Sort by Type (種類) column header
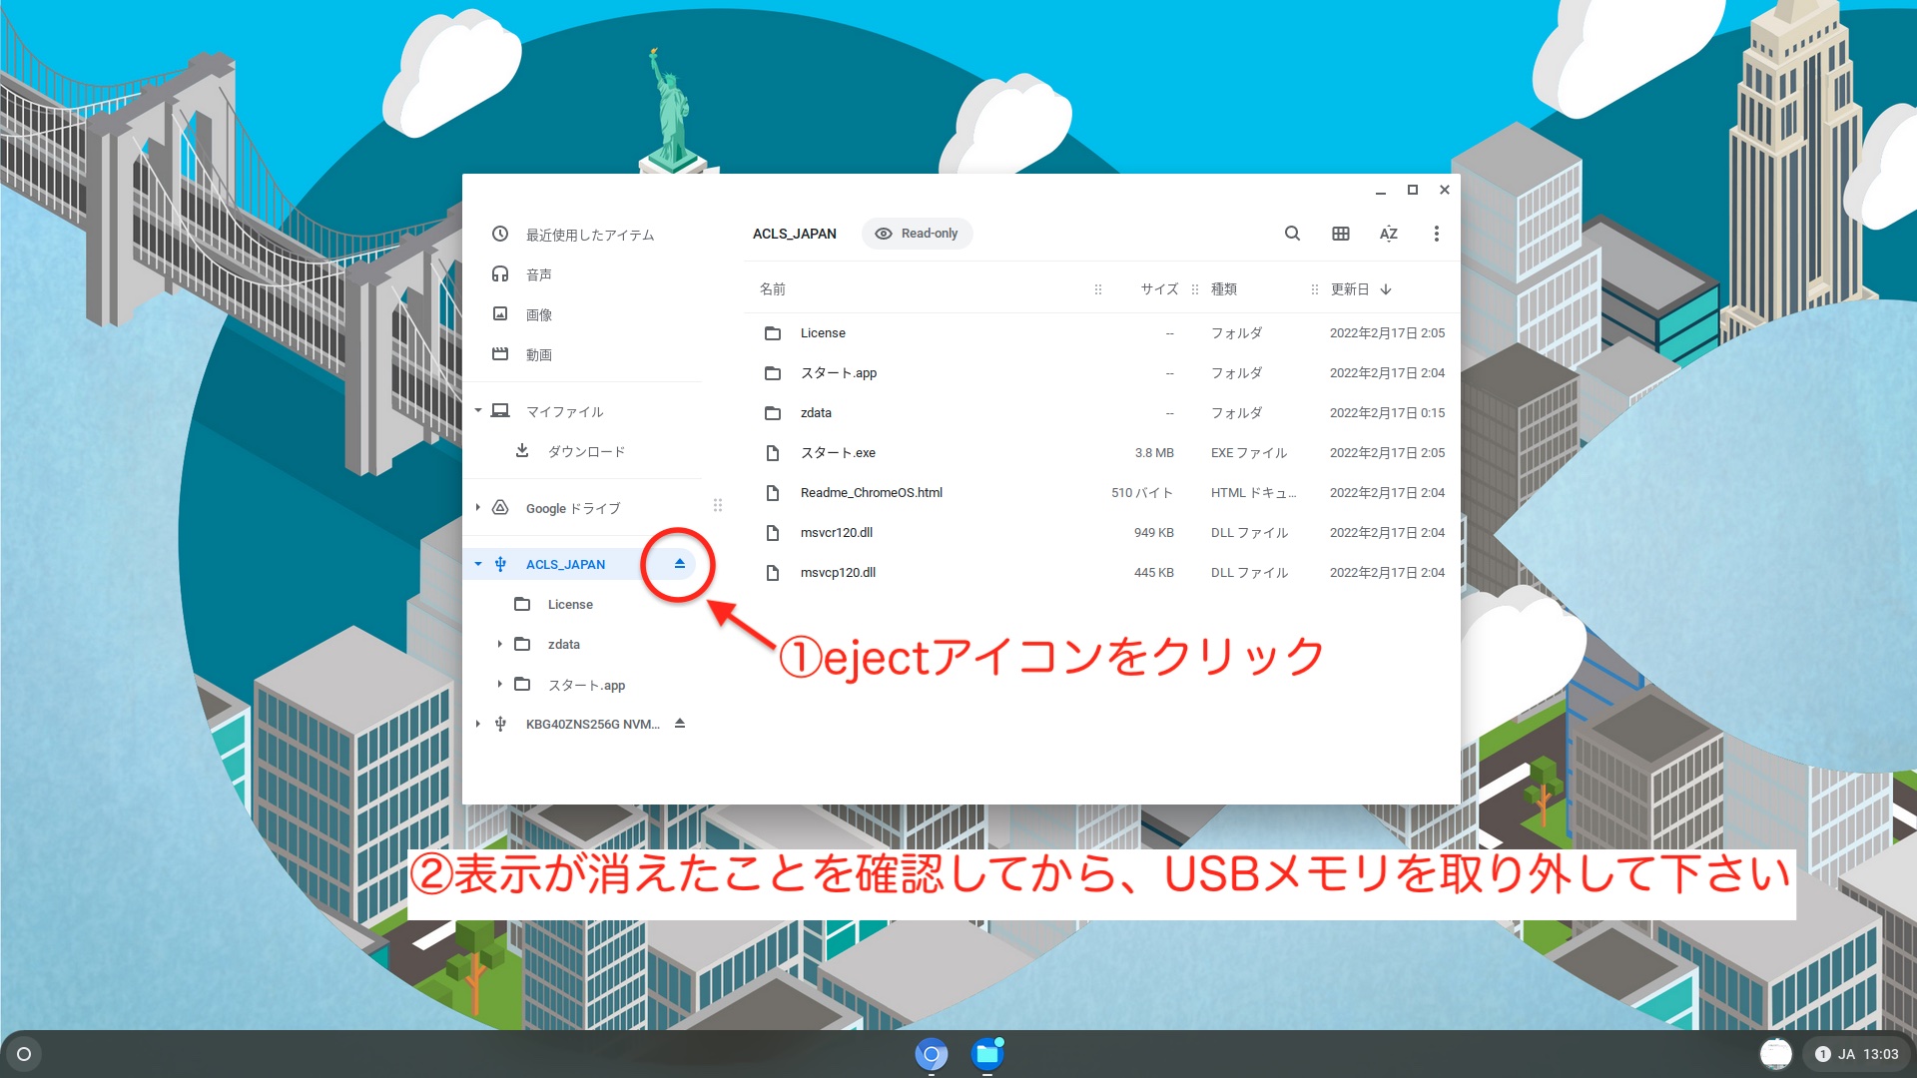The width and height of the screenshot is (1917, 1078). 1224,289
